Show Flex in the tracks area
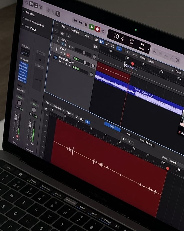The width and height of the screenshot is (184, 231). [112, 46]
